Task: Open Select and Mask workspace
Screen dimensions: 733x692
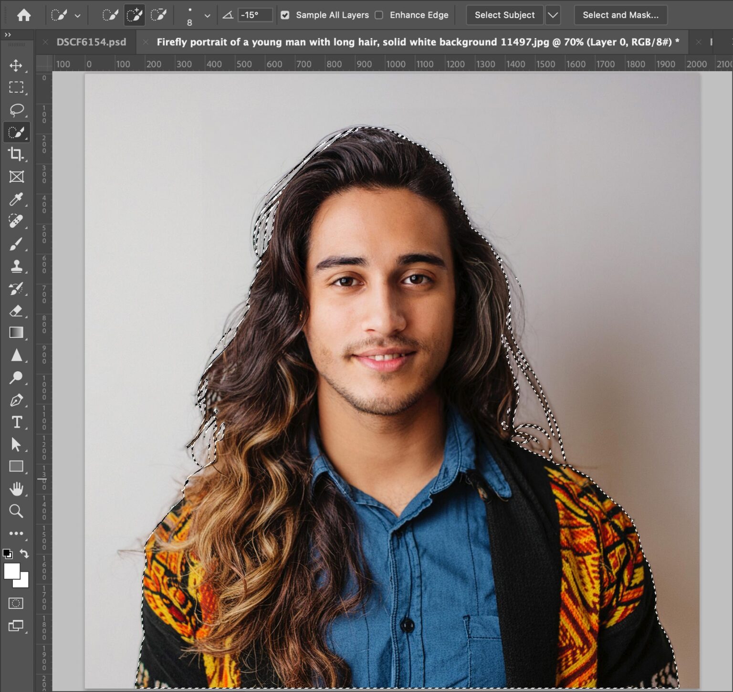Action: coord(619,15)
